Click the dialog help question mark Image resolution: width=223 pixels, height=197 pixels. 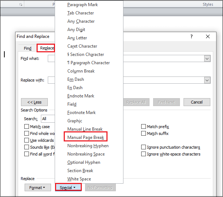click(192, 36)
